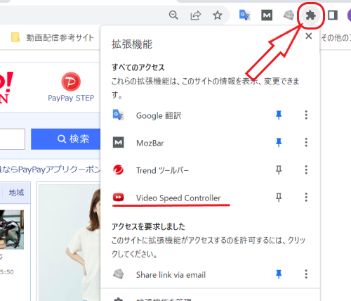Close the 拡張機能 popup
The height and width of the screenshot is (301, 351).
[309, 36]
